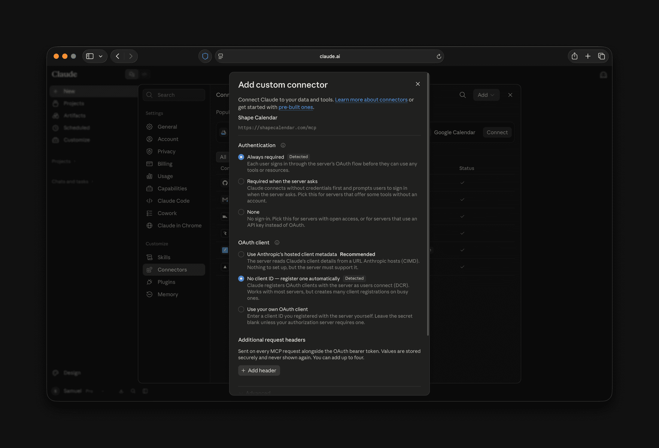Open Claude Code settings
The image size is (659, 448).
[174, 201]
